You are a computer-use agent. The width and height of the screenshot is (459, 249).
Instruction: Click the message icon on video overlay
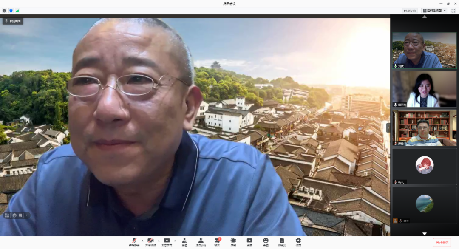click(20, 215)
